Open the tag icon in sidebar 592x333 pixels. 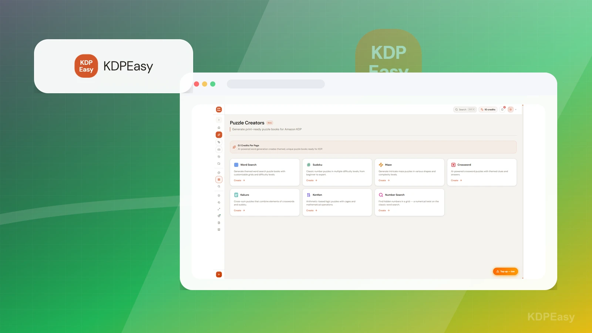click(219, 142)
